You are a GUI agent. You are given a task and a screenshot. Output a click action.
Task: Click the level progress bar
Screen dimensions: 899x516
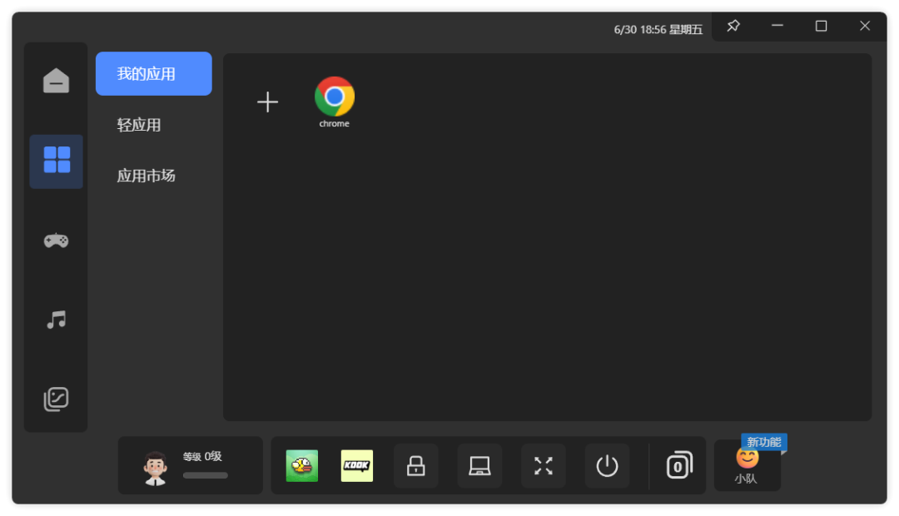coord(206,475)
